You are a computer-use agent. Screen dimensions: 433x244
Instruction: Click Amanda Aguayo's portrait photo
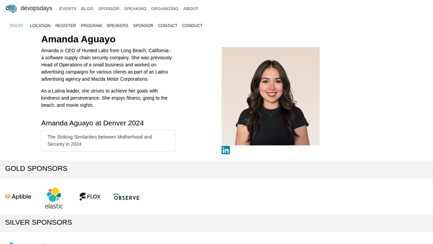coord(271,96)
